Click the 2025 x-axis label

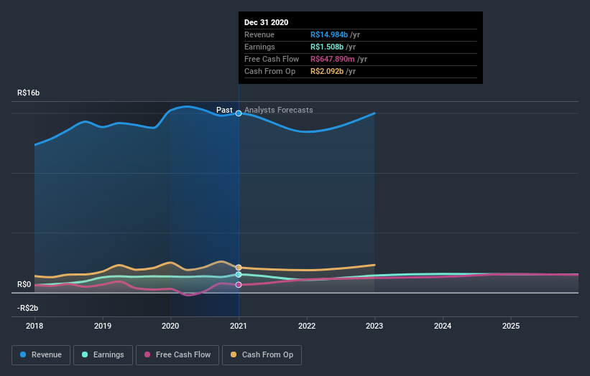coord(511,326)
